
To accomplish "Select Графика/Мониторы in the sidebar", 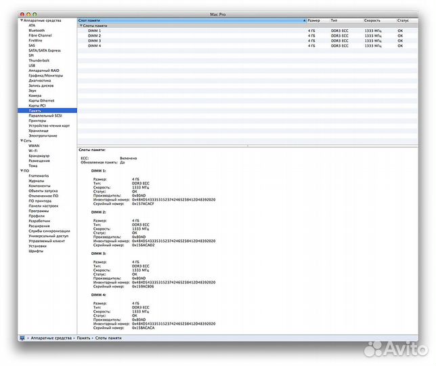I will click(x=45, y=75).
